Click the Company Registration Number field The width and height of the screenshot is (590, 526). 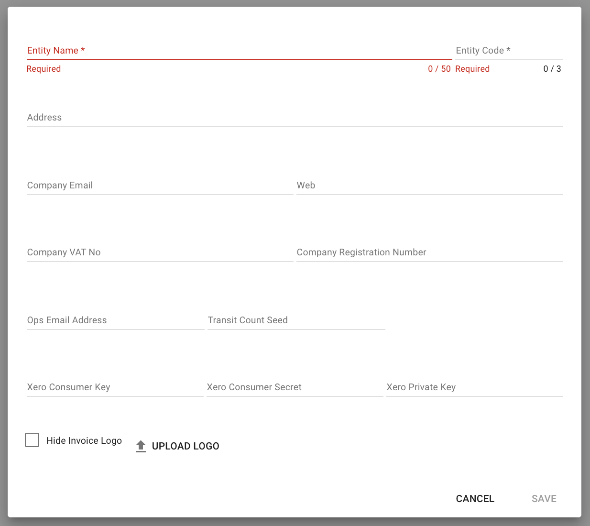pos(430,252)
